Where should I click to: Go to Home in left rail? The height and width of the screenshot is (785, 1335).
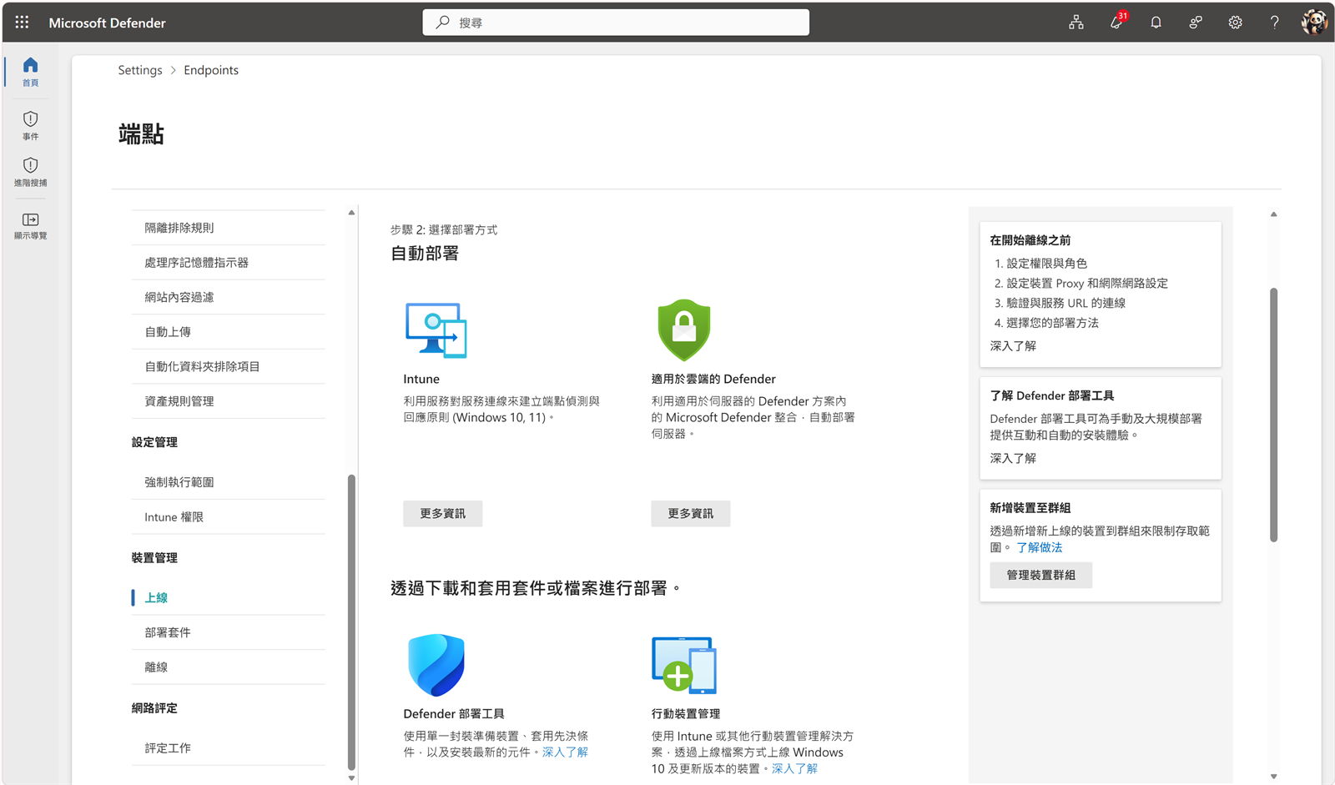30,72
